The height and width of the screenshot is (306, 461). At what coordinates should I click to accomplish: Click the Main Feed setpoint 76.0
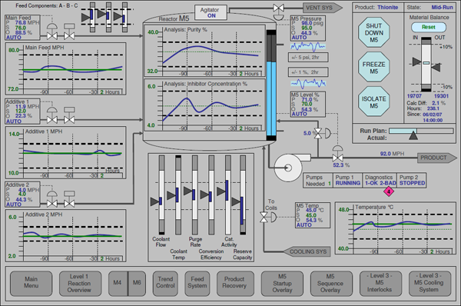point(21,28)
